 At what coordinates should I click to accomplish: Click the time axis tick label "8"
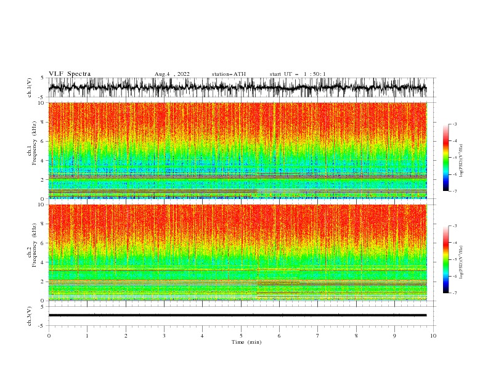click(x=356, y=336)
